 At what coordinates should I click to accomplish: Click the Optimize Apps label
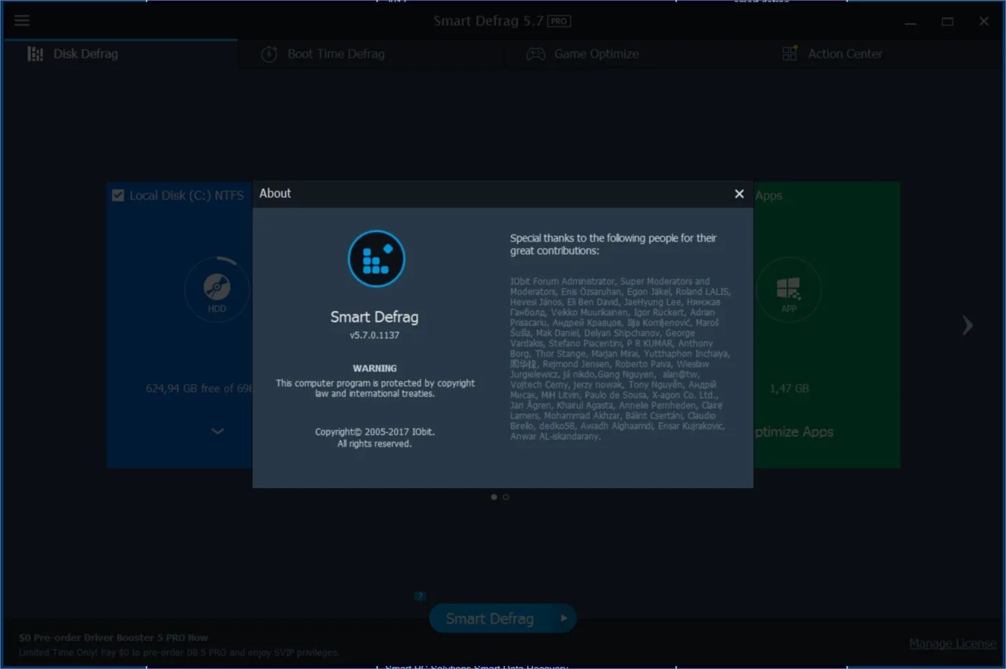[794, 432]
